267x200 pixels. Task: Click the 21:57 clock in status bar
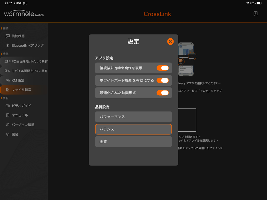8,3
